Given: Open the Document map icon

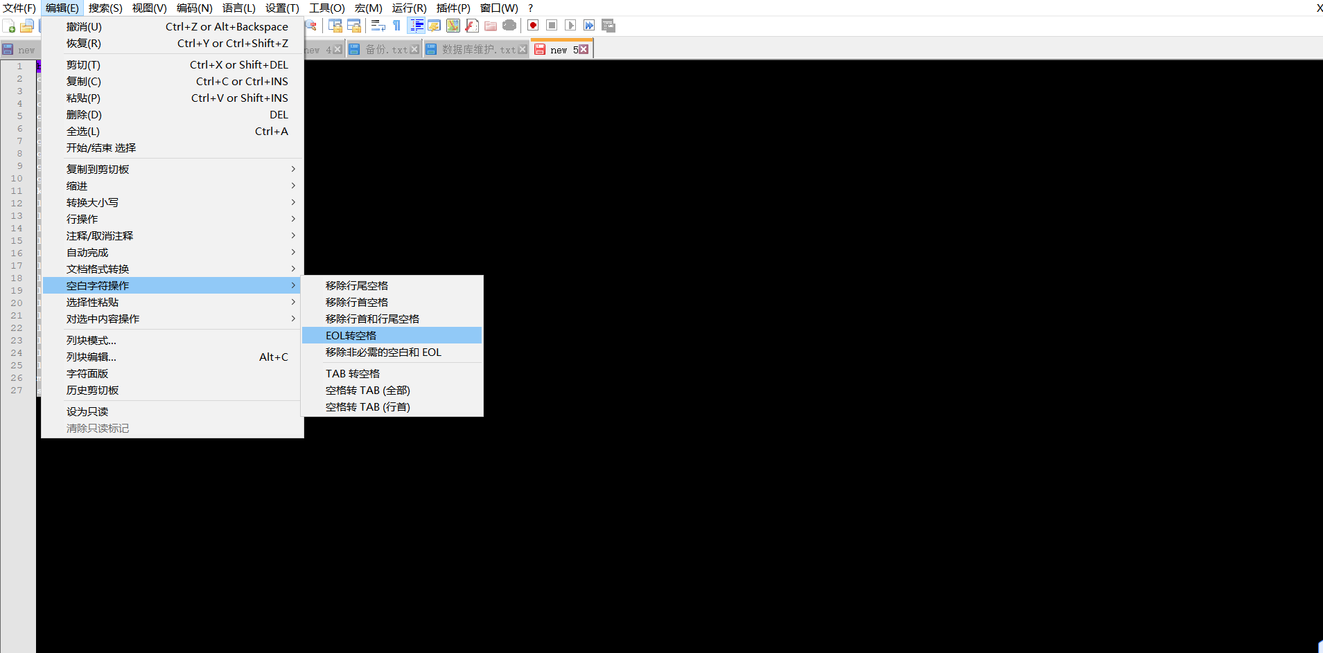Looking at the screenshot, I should 453,26.
